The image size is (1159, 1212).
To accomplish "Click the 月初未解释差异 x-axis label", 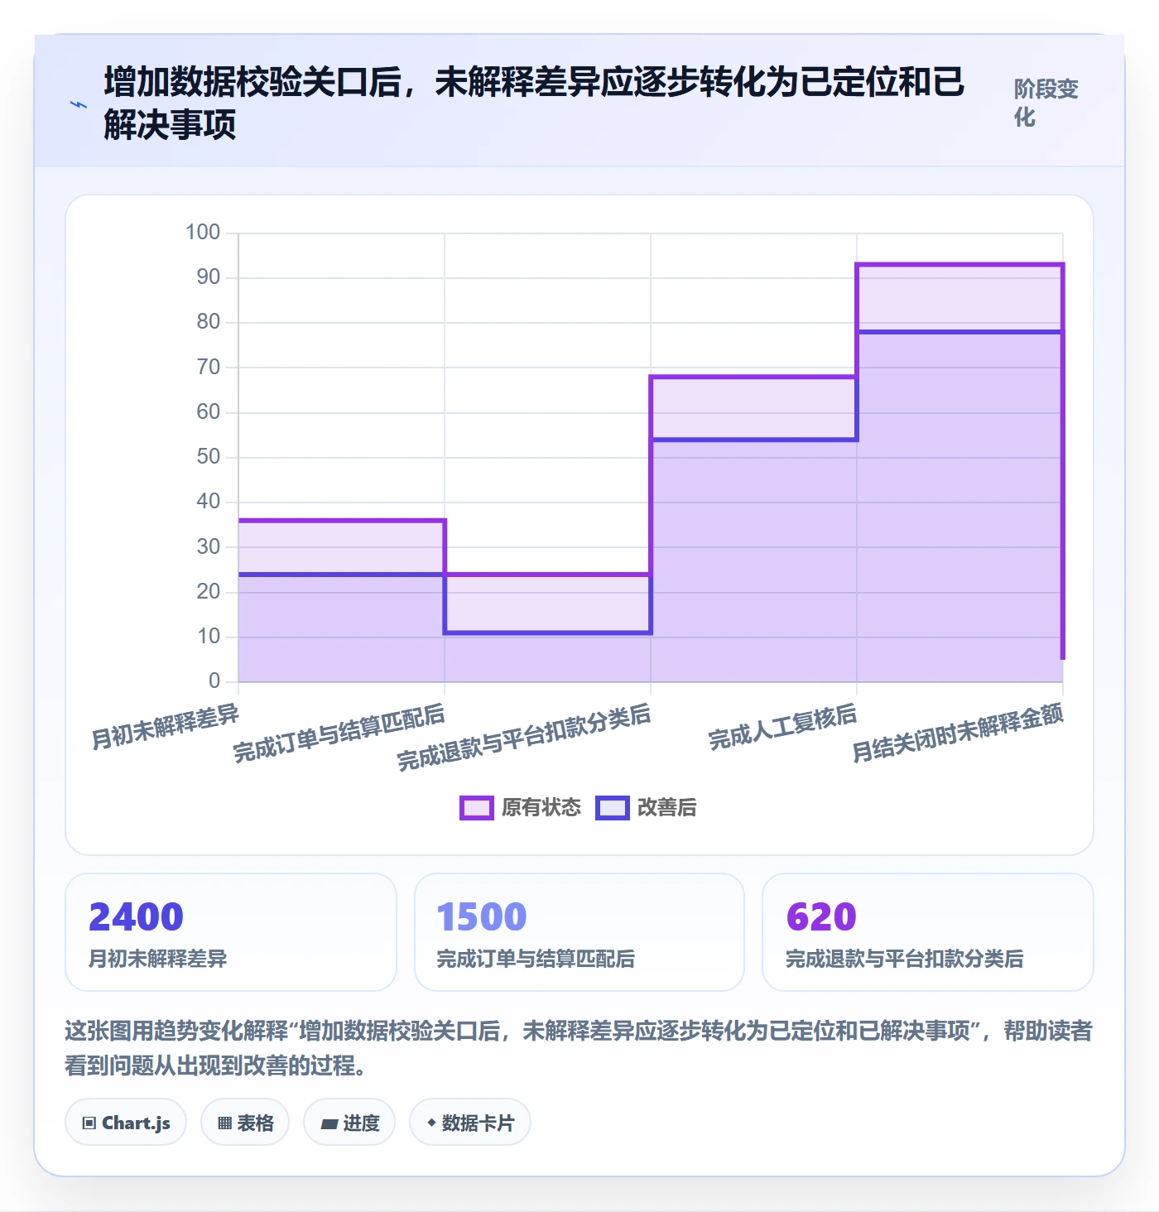I will [x=166, y=726].
